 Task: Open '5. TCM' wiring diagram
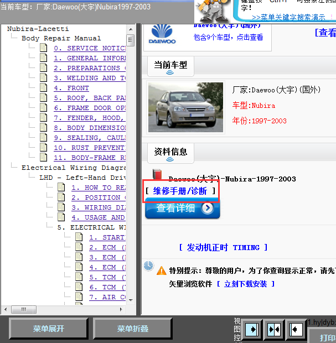pyautogui.click(x=107, y=277)
